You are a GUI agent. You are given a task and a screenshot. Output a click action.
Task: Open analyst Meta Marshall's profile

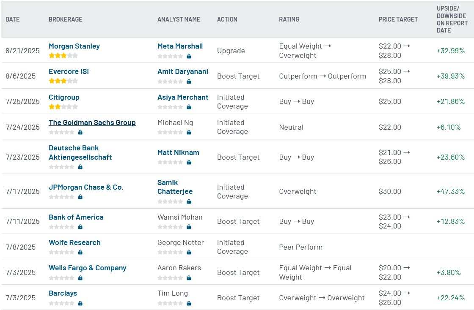pos(180,46)
